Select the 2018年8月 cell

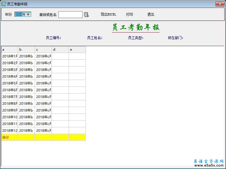click(x=10, y=103)
